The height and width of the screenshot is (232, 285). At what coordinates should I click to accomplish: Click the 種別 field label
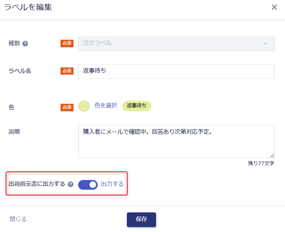tap(14, 44)
